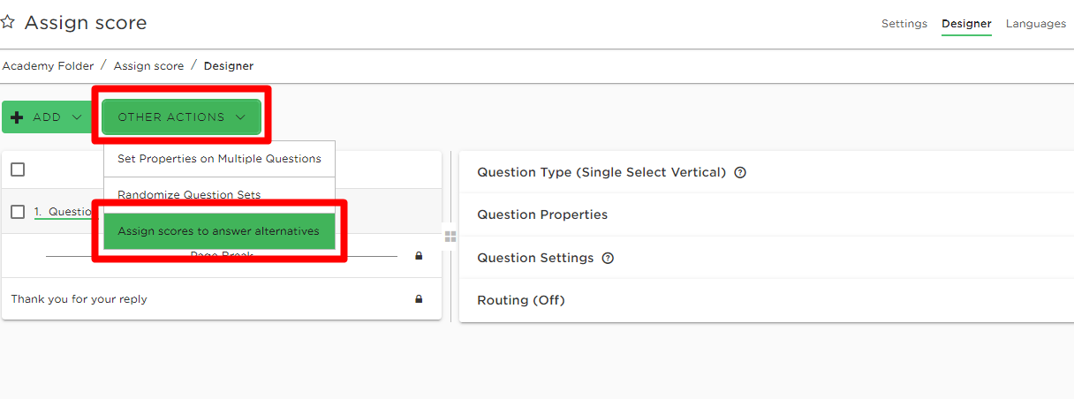Click the help icon next to Question Settings
This screenshot has height=399, width=1074.
point(608,259)
